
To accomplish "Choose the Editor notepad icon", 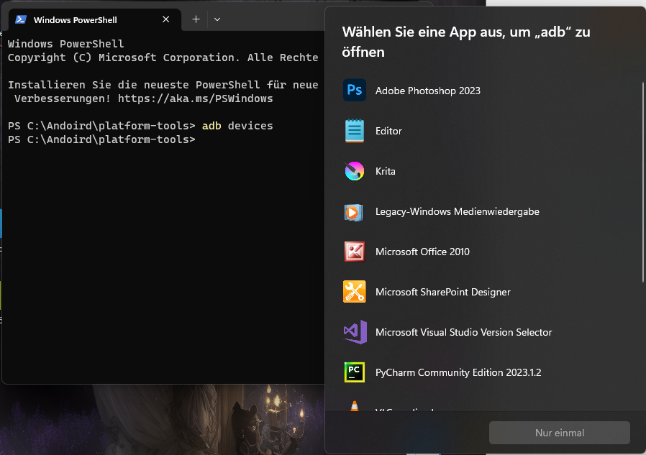I will pos(355,131).
